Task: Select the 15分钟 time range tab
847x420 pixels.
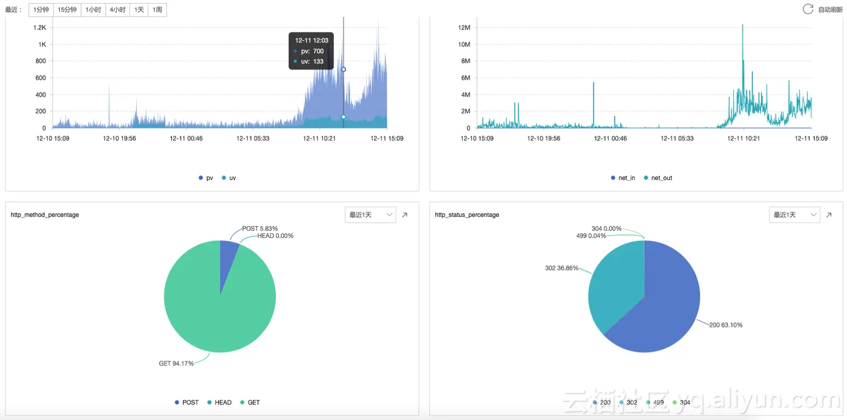Action: pos(67,10)
